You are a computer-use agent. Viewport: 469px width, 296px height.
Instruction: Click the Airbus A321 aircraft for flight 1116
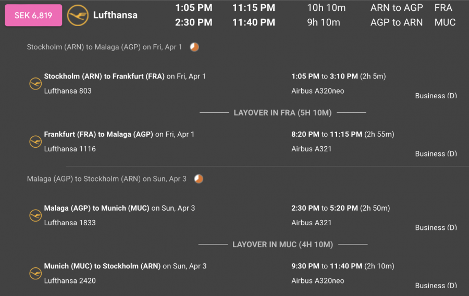(312, 149)
